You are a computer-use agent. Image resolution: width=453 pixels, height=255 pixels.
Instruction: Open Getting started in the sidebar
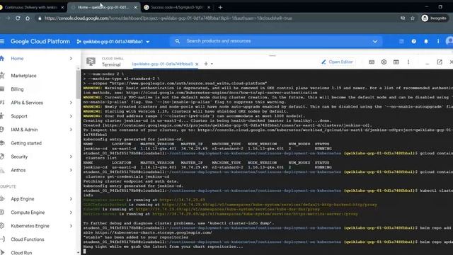(26, 143)
